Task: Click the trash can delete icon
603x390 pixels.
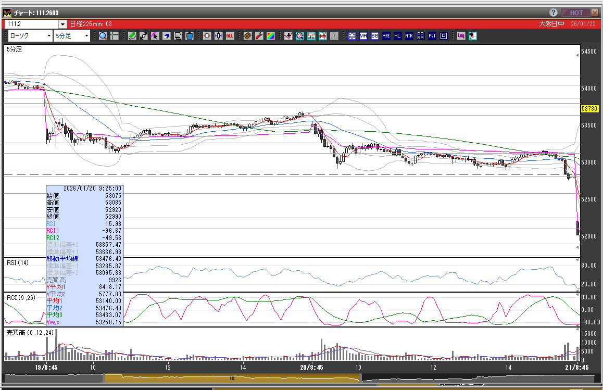Action: pyautogui.click(x=190, y=36)
